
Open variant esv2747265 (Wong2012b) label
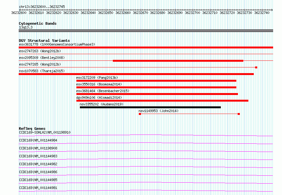(40, 64)
